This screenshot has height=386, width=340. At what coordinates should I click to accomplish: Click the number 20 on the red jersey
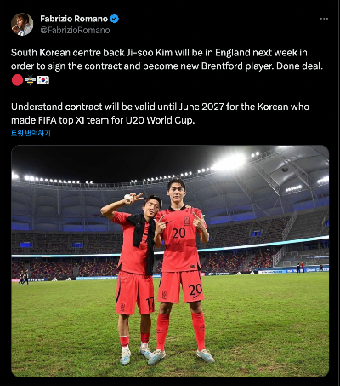pyautogui.click(x=179, y=233)
